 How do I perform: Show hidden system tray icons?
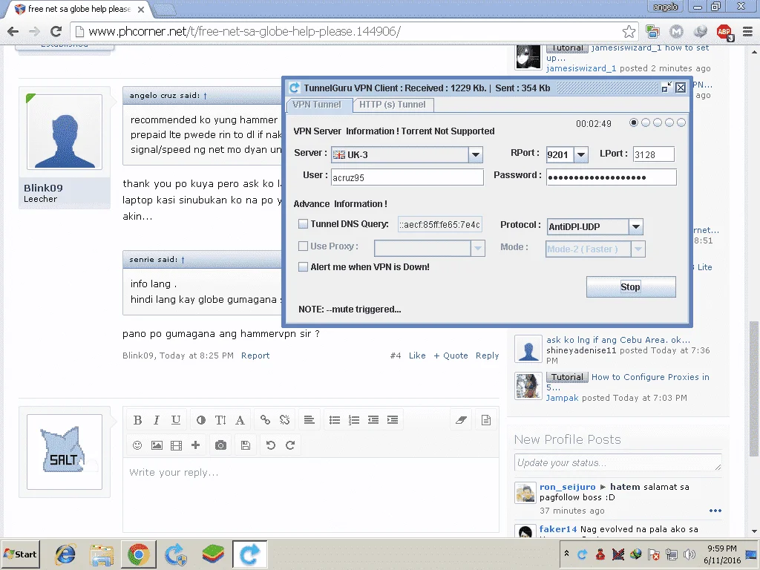click(566, 554)
